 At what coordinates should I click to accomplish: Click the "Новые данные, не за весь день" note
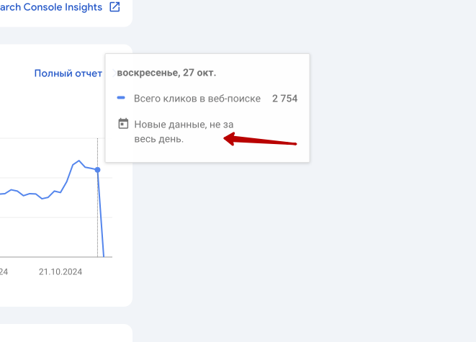(x=184, y=132)
